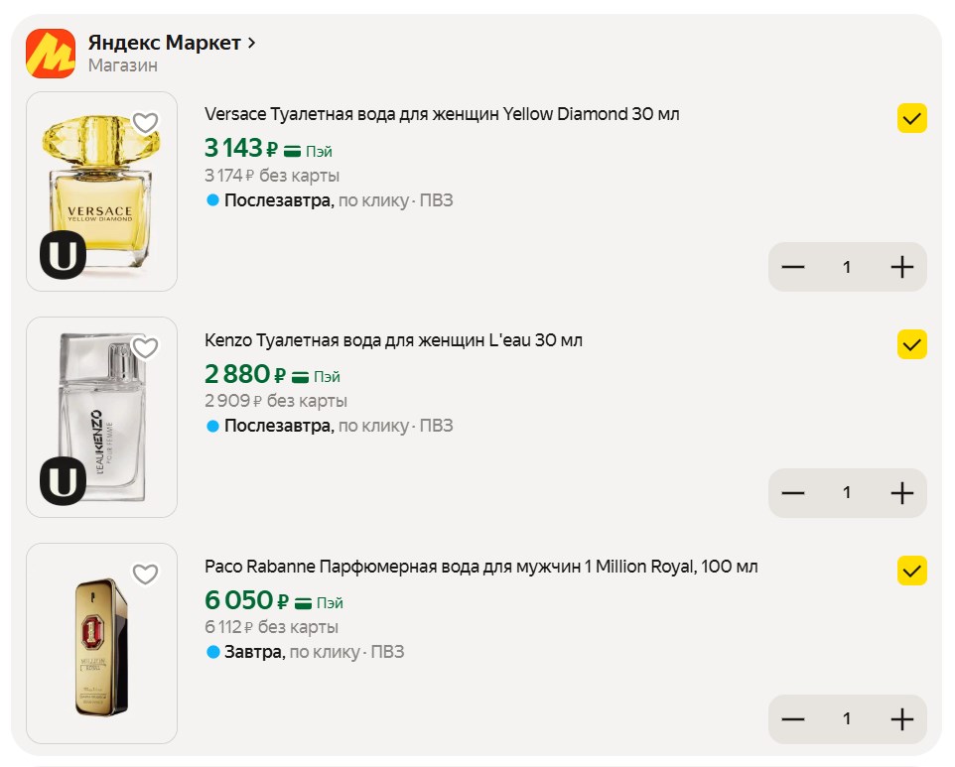The width and height of the screenshot is (955, 767).
Task: Toggle the Paco Rabanne item checkbox
Action: pyautogui.click(x=911, y=571)
